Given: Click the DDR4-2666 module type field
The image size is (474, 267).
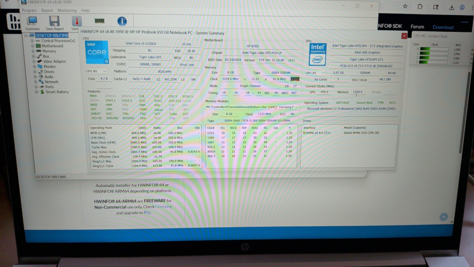Looking at the screenshot, I should click(257, 121).
